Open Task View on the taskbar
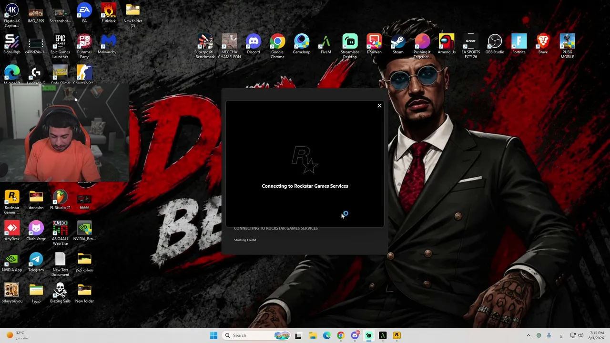This screenshot has height=343, width=610. pos(298,335)
